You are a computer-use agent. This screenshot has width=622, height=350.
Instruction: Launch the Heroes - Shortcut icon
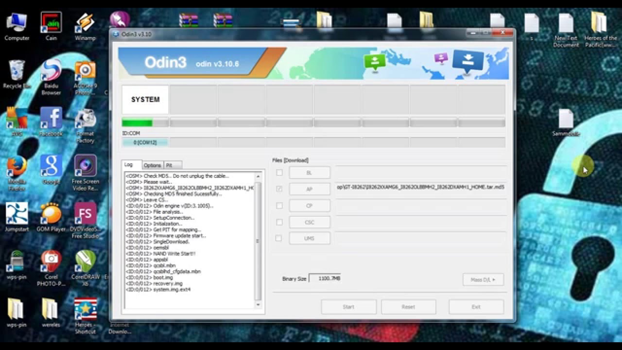pyautogui.click(x=85, y=316)
